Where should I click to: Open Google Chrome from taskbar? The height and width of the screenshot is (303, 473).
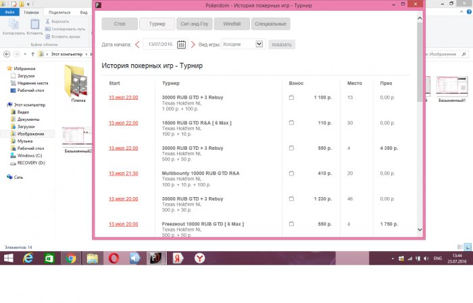point(71,258)
